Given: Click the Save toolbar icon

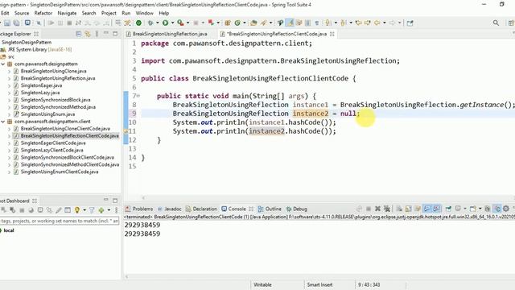Looking at the screenshot, I should click(x=7, y=23).
